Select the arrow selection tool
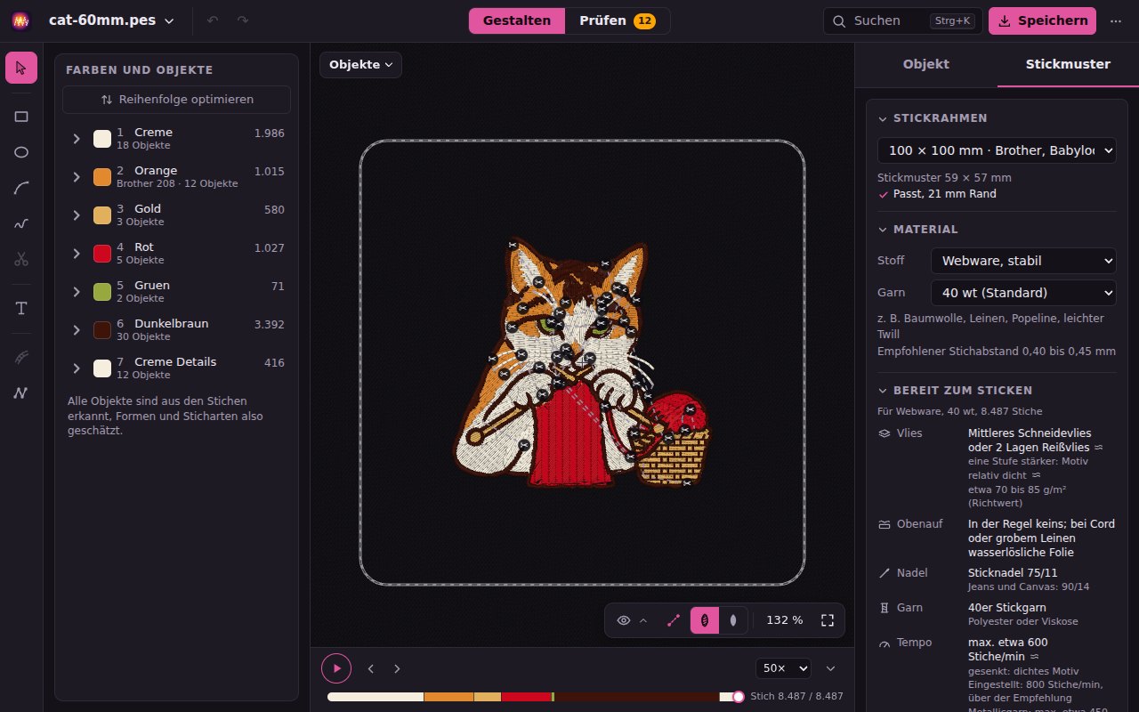The width and height of the screenshot is (1139, 712). pyautogui.click(x=21, y=68)
